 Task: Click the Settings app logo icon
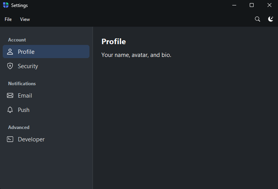pyautogui.click(x=6, y=5)
